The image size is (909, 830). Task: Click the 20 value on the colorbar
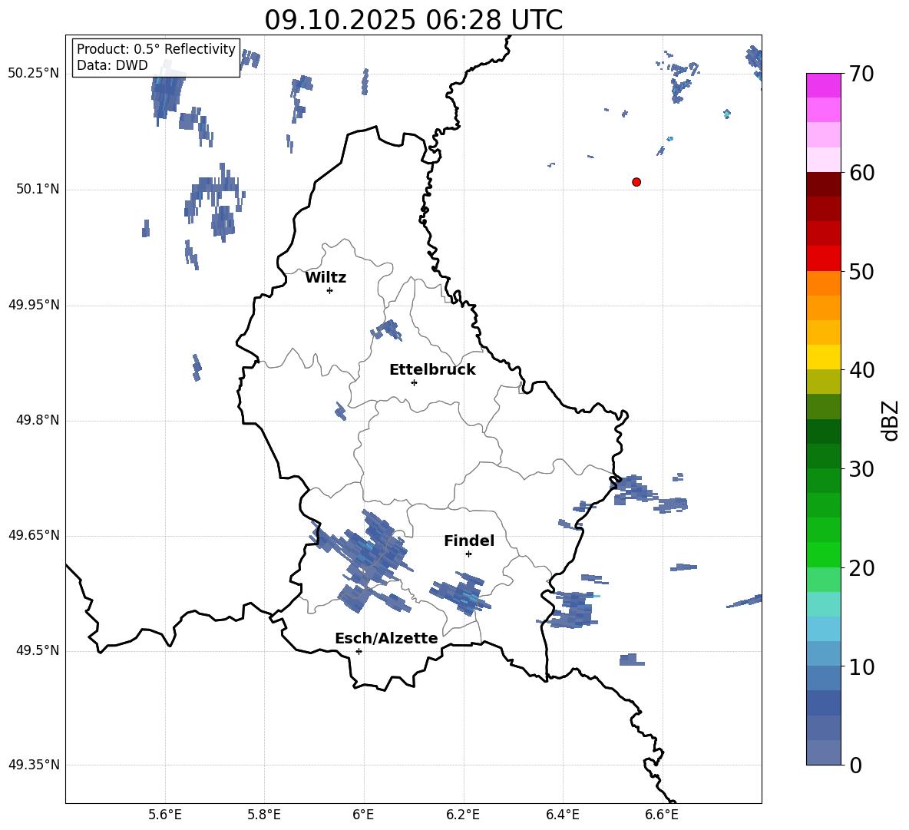pyautogui.click(x=861, y=568)
